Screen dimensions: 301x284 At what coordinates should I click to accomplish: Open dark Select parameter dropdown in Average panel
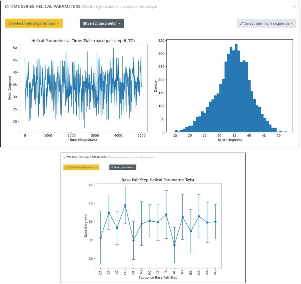[123, 167]
